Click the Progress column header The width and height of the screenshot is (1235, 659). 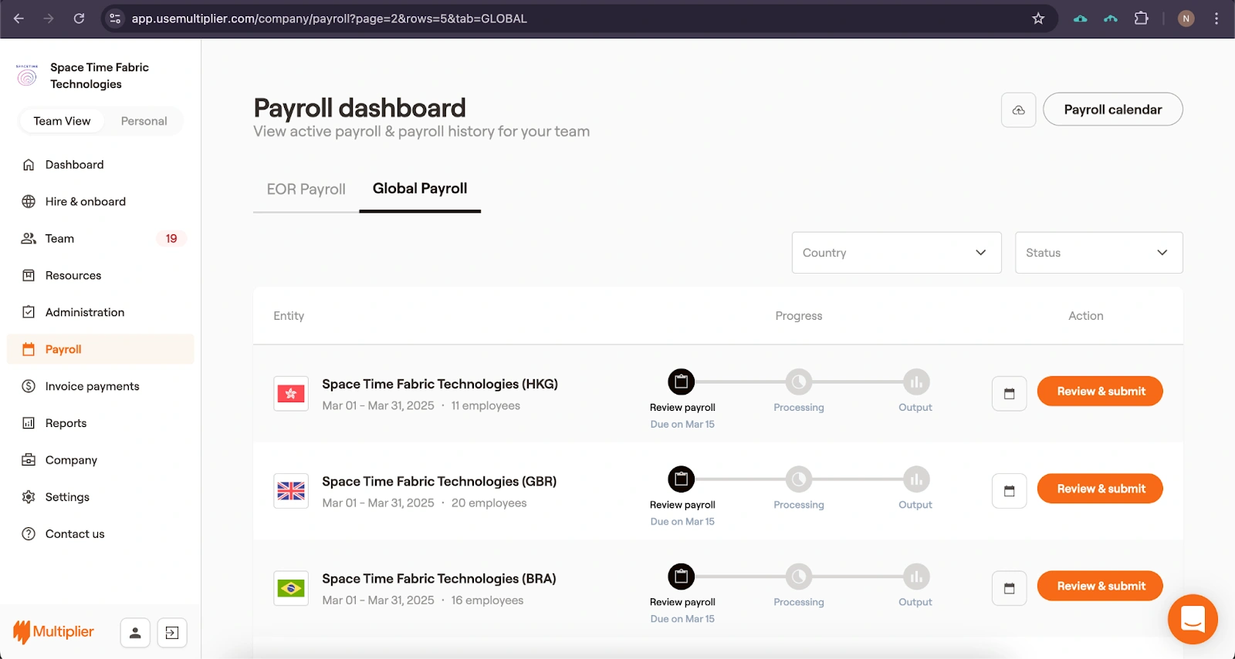coord(799,316)
